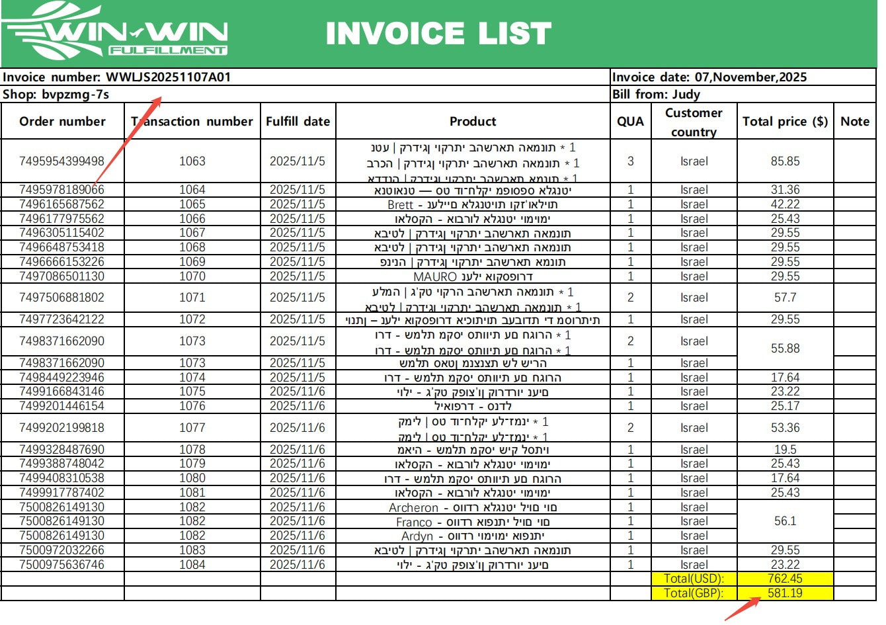
Task: Select the Fulfill date column header
Action: [x=298, y=121]
